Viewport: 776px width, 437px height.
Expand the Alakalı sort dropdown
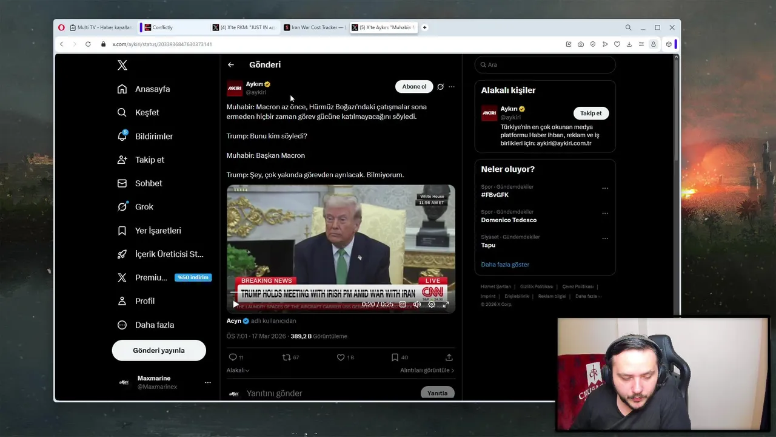click(238, 370)
